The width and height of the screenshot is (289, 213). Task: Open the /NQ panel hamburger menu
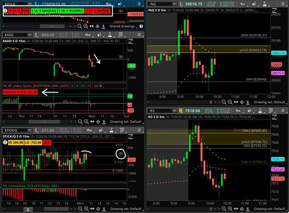(x=283, y=4)
